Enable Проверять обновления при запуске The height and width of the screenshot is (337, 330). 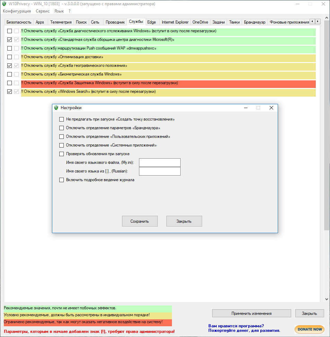click(61, 154)
